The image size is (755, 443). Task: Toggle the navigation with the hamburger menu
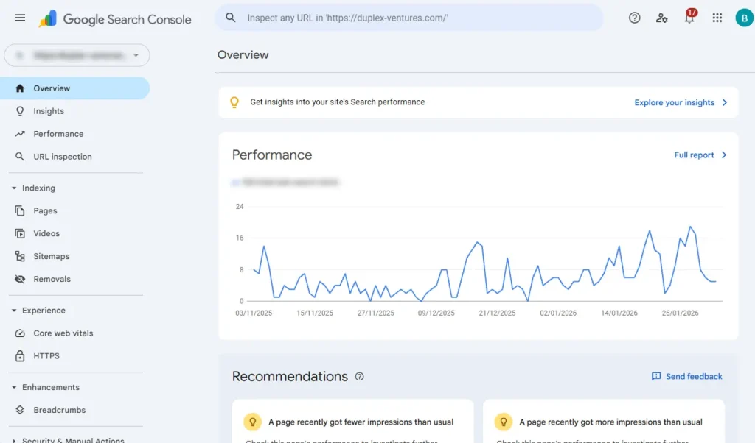[19, 18]
